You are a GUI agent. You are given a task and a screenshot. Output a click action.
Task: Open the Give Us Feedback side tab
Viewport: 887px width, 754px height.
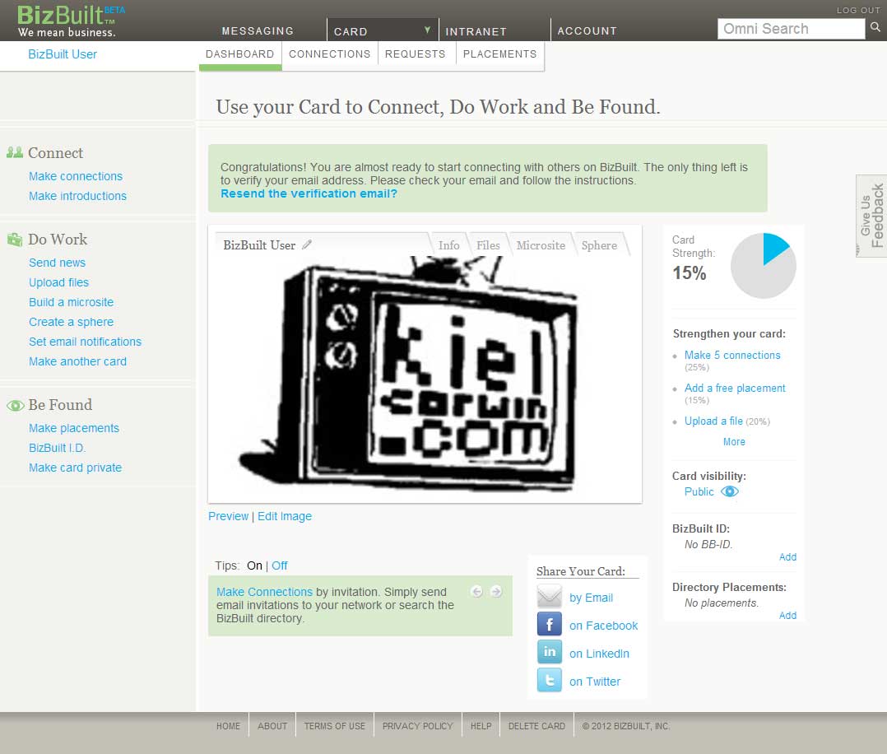(871, 216)
